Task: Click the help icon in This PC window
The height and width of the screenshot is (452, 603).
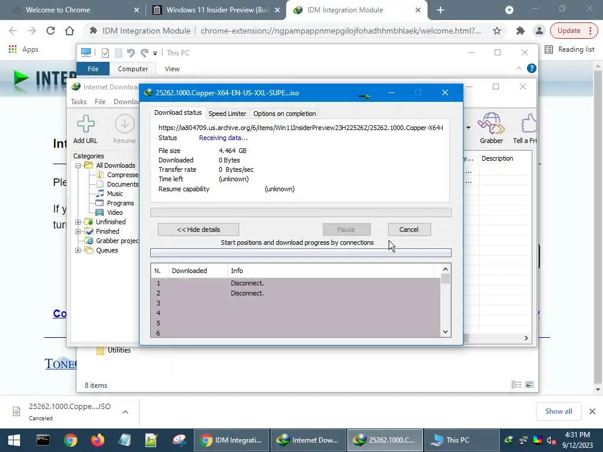Action: pos(532,68)
